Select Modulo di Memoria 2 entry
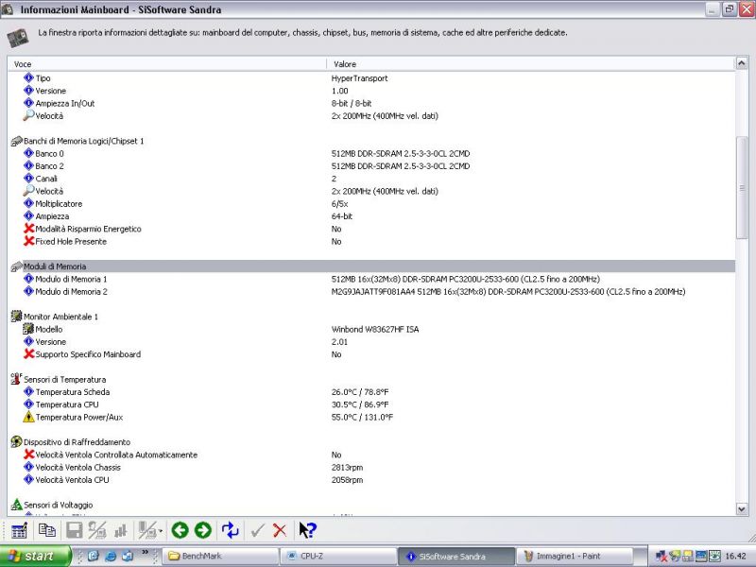Screen dimensions: 756x567 click(71, 292)
